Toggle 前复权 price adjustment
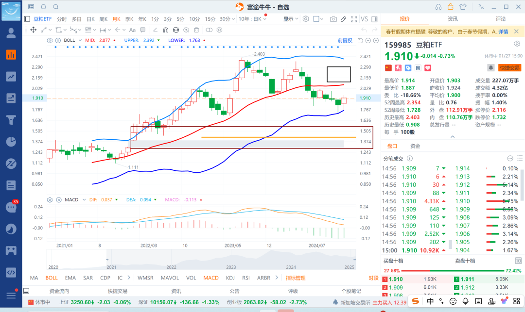The height and width of the screenshot is (312, 525). point(345,40)
